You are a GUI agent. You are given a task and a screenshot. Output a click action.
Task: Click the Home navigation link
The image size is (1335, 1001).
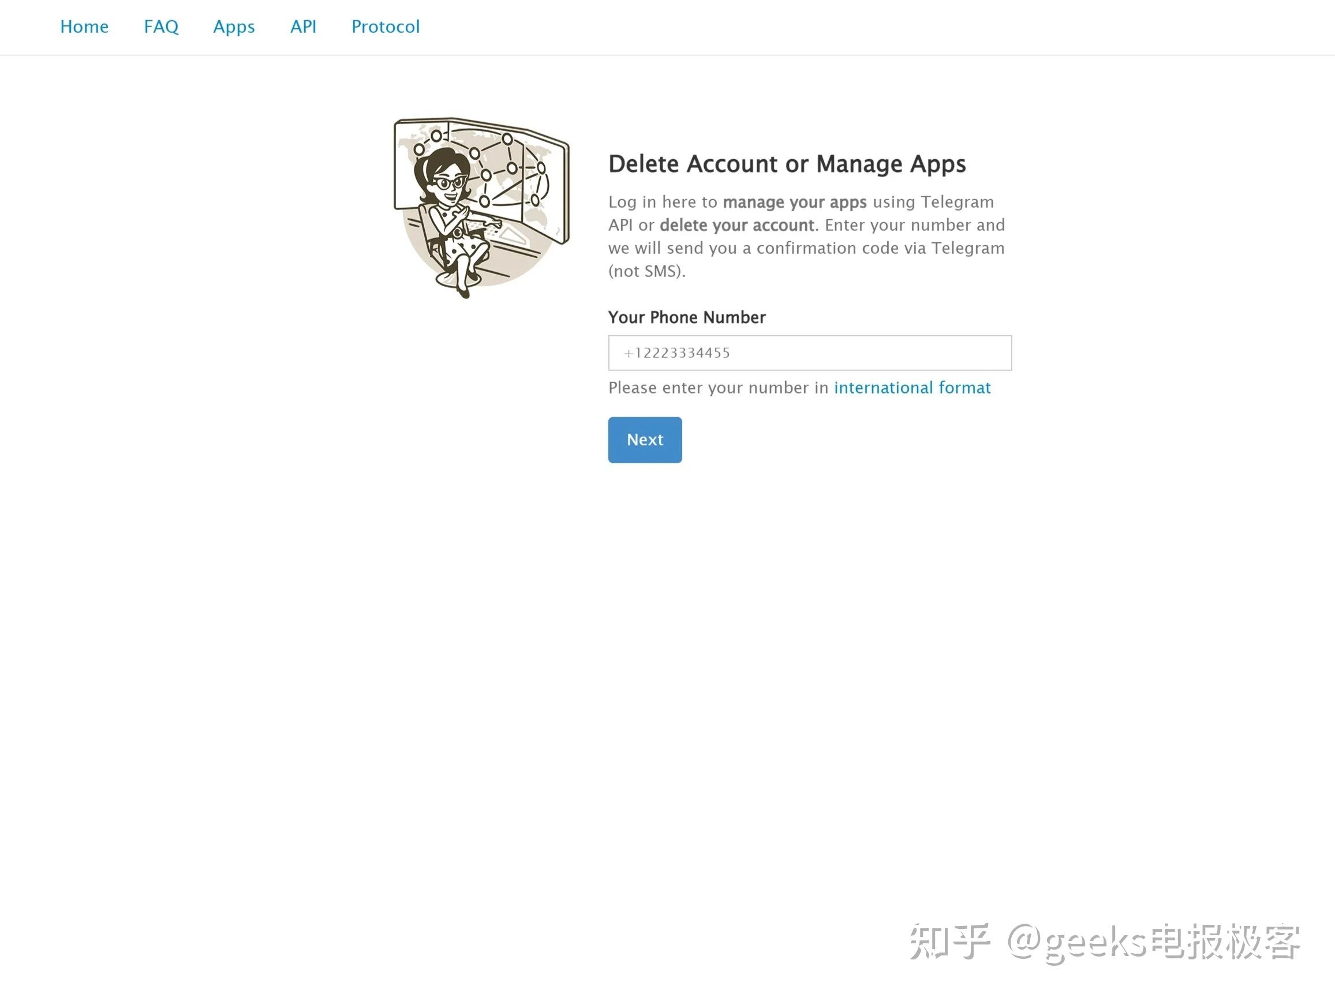(x=84, y=27)
